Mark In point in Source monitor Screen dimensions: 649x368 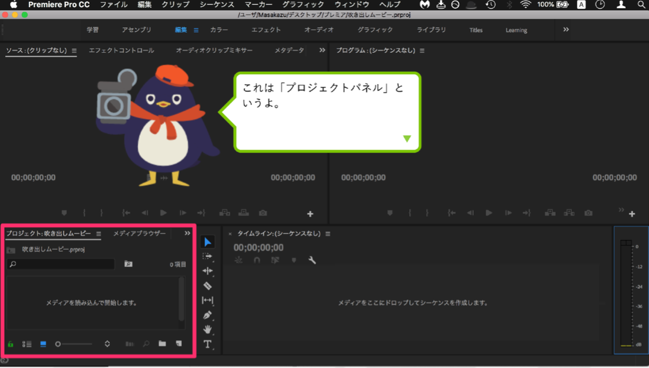(x=84, y=213)
